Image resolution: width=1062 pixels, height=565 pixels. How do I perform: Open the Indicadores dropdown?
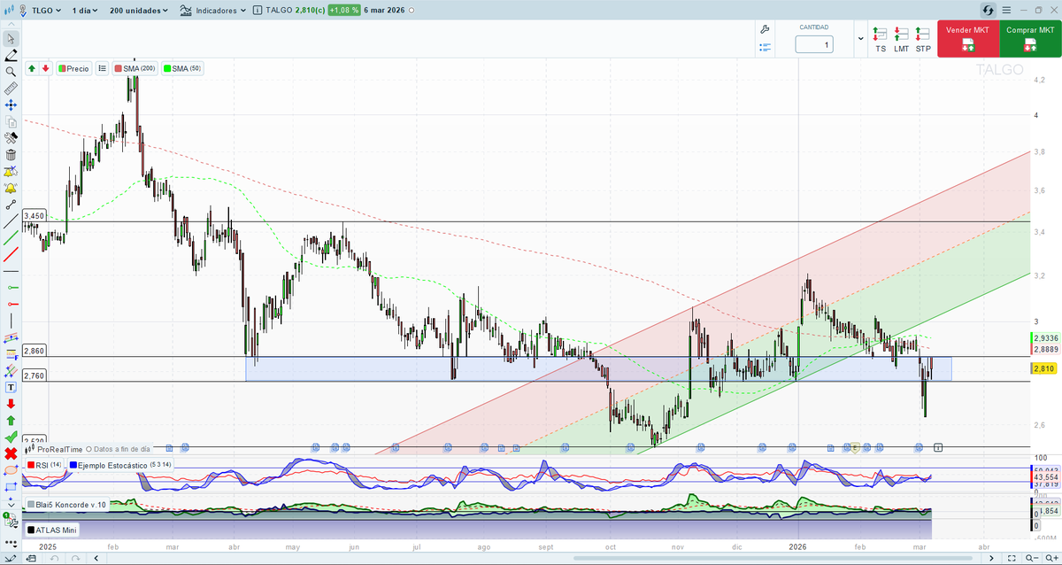[x=213, y=11]
